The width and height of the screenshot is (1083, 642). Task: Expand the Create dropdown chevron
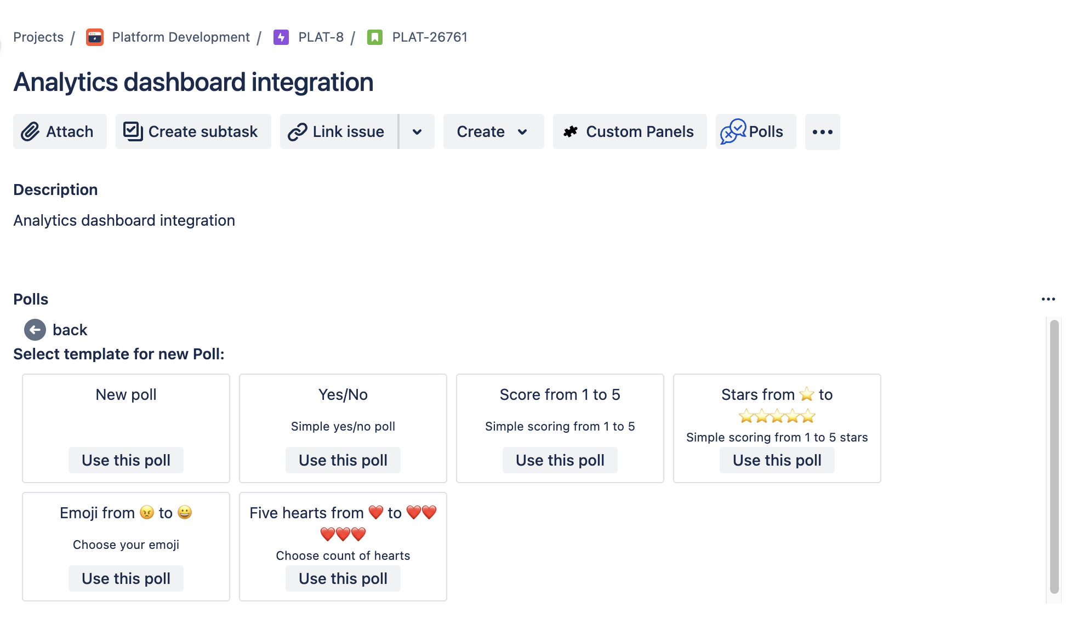(x=521, y=131)
